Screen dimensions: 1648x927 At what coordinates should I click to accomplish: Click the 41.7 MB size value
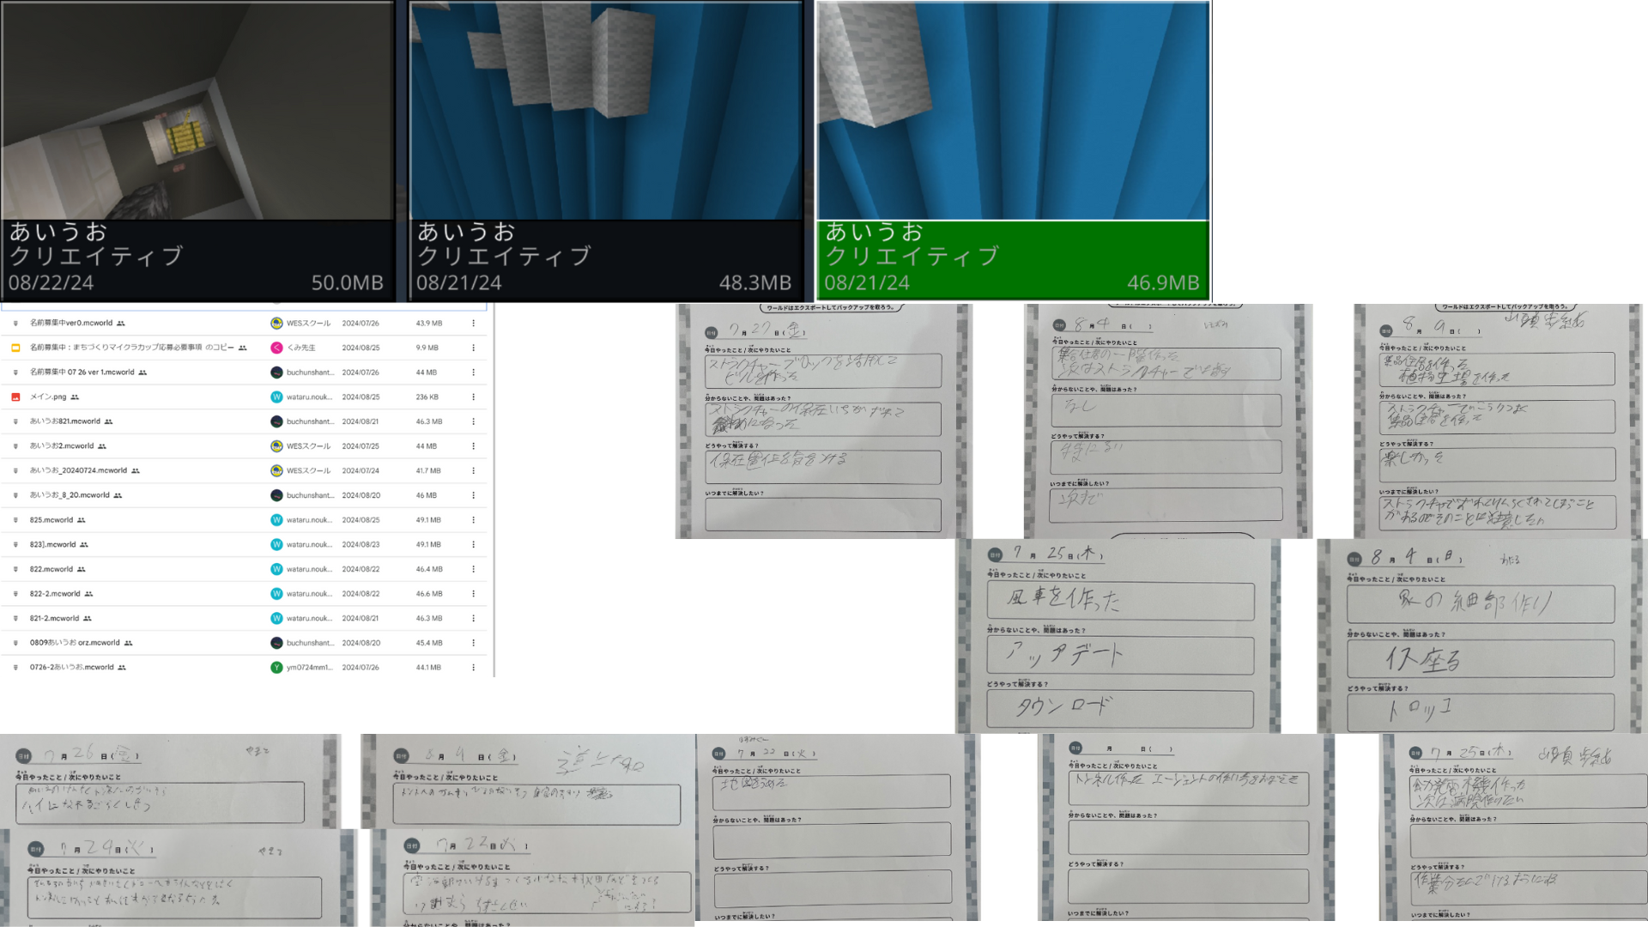tap(428, 471)
